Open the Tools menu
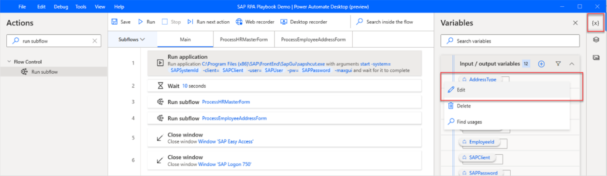 point(81,7)
